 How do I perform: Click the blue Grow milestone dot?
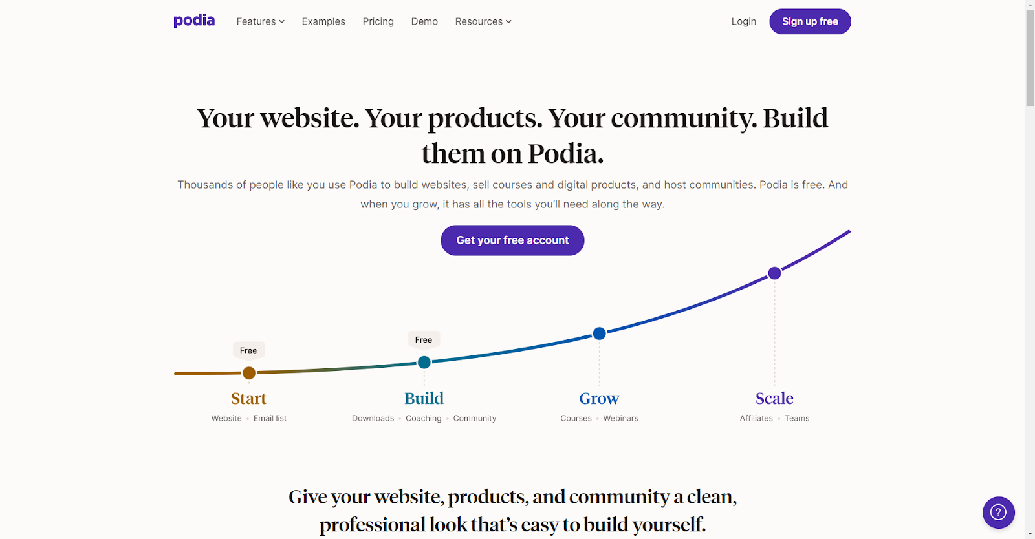click(600, 333)
